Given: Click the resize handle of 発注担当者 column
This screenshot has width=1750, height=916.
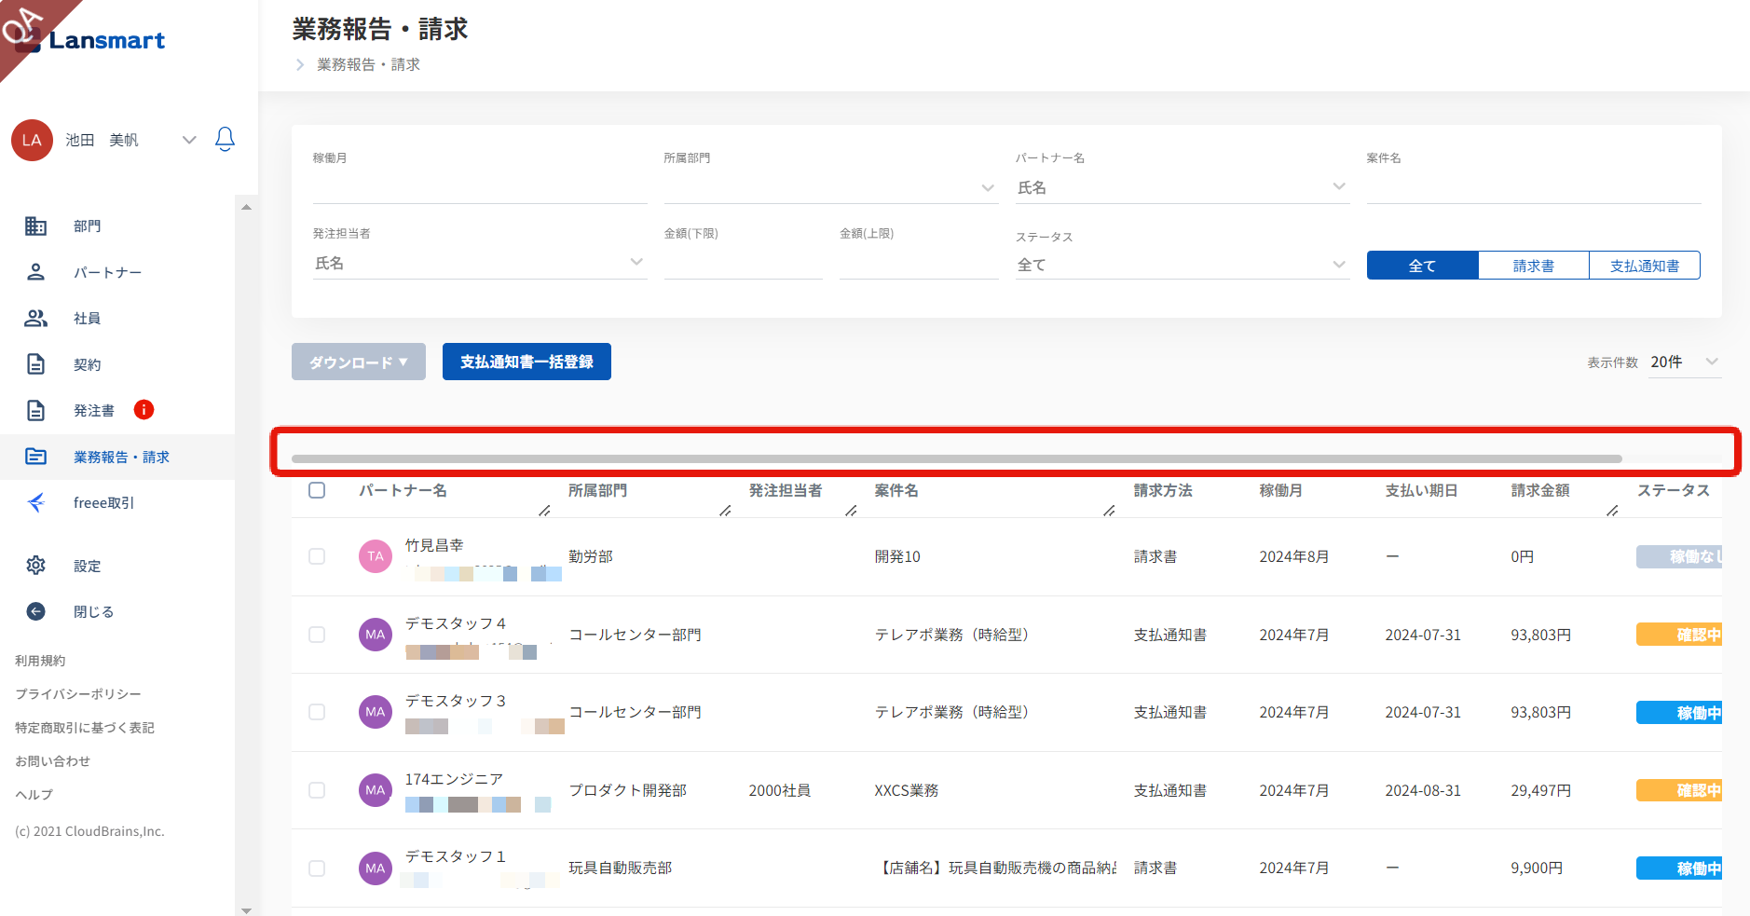Looking at the screenshot, I should click(851, 511).
